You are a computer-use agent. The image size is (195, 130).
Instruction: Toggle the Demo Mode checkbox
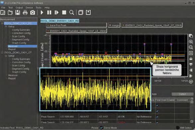click(x=101, y=128)
